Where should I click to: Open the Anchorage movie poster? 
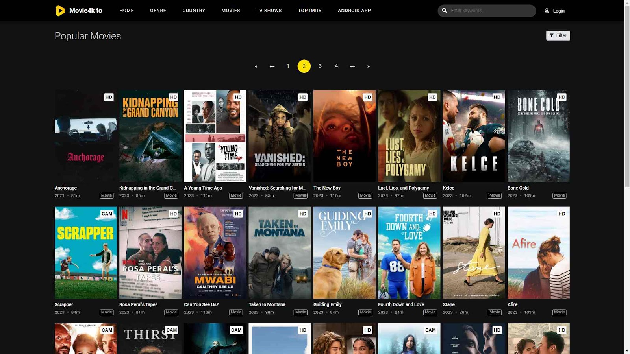(86, 136)
